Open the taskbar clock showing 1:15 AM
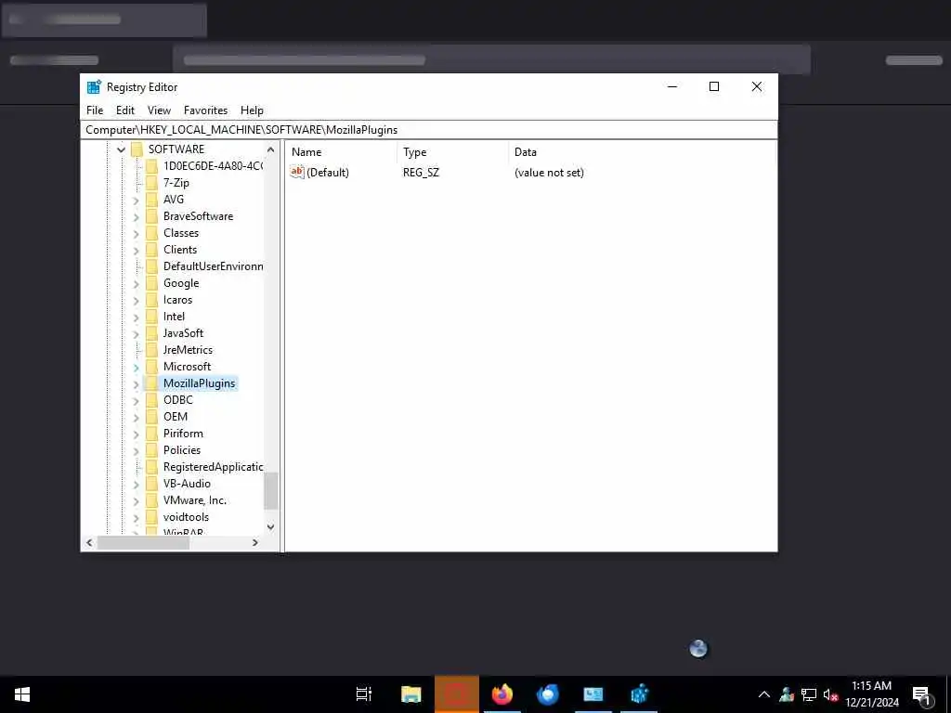This screenshot has width=951, height=713. 872,694
